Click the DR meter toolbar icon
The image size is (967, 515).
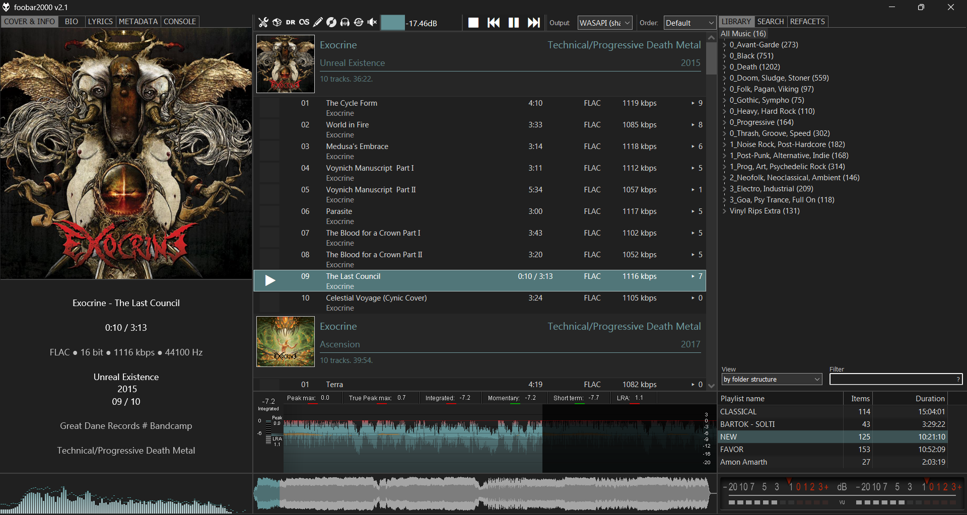coord(291,22)
